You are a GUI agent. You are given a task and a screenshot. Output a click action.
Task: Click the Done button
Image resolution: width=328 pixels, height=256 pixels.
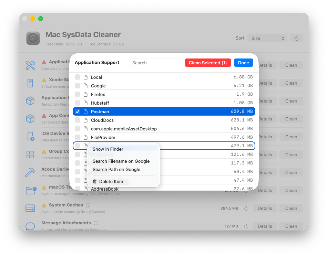click(244, 63)
